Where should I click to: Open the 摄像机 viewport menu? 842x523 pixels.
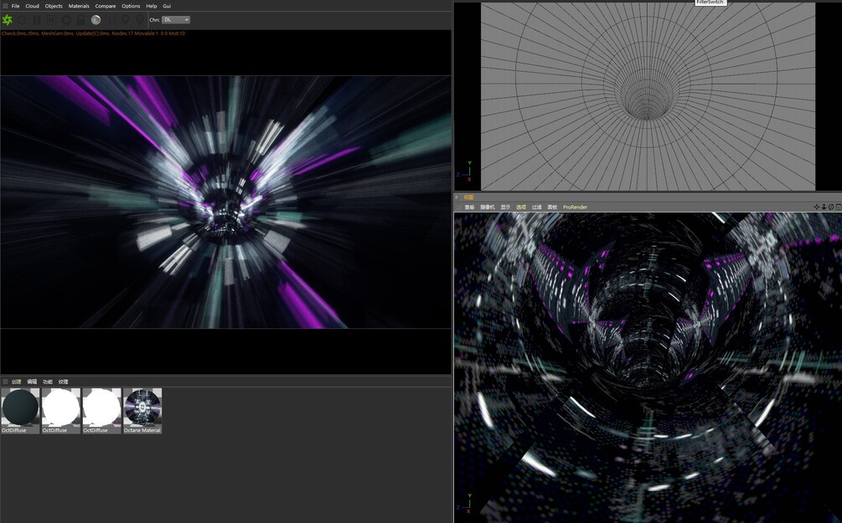pos(488,207)
